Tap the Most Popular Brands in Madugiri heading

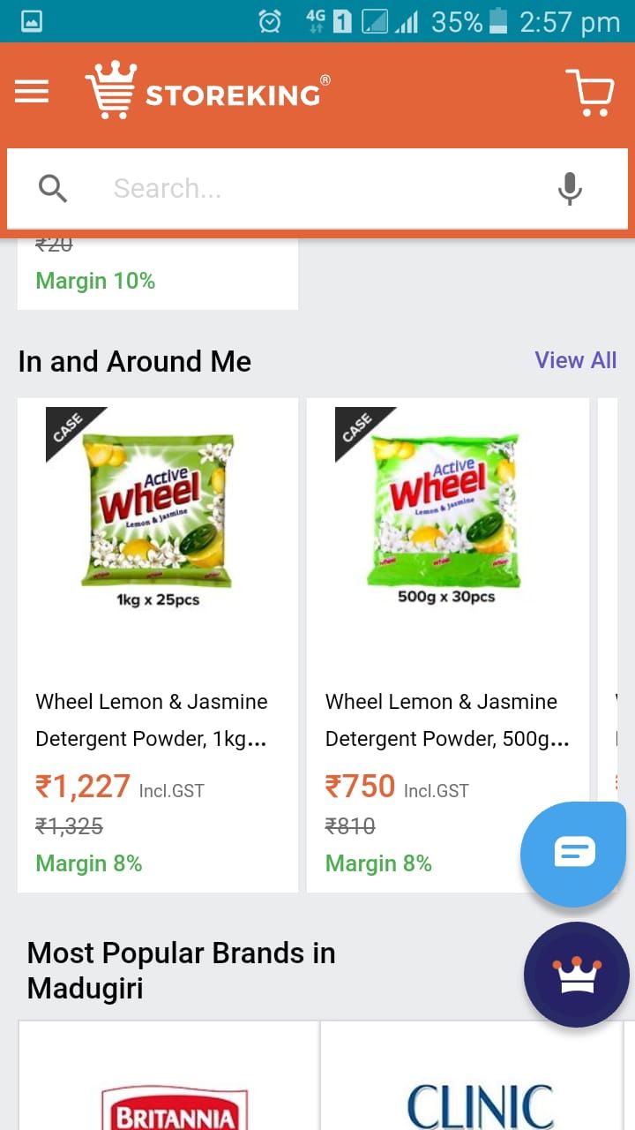tap(181, 970)
